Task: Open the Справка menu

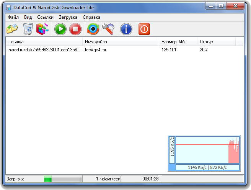Action: click(x=91, y=17)
